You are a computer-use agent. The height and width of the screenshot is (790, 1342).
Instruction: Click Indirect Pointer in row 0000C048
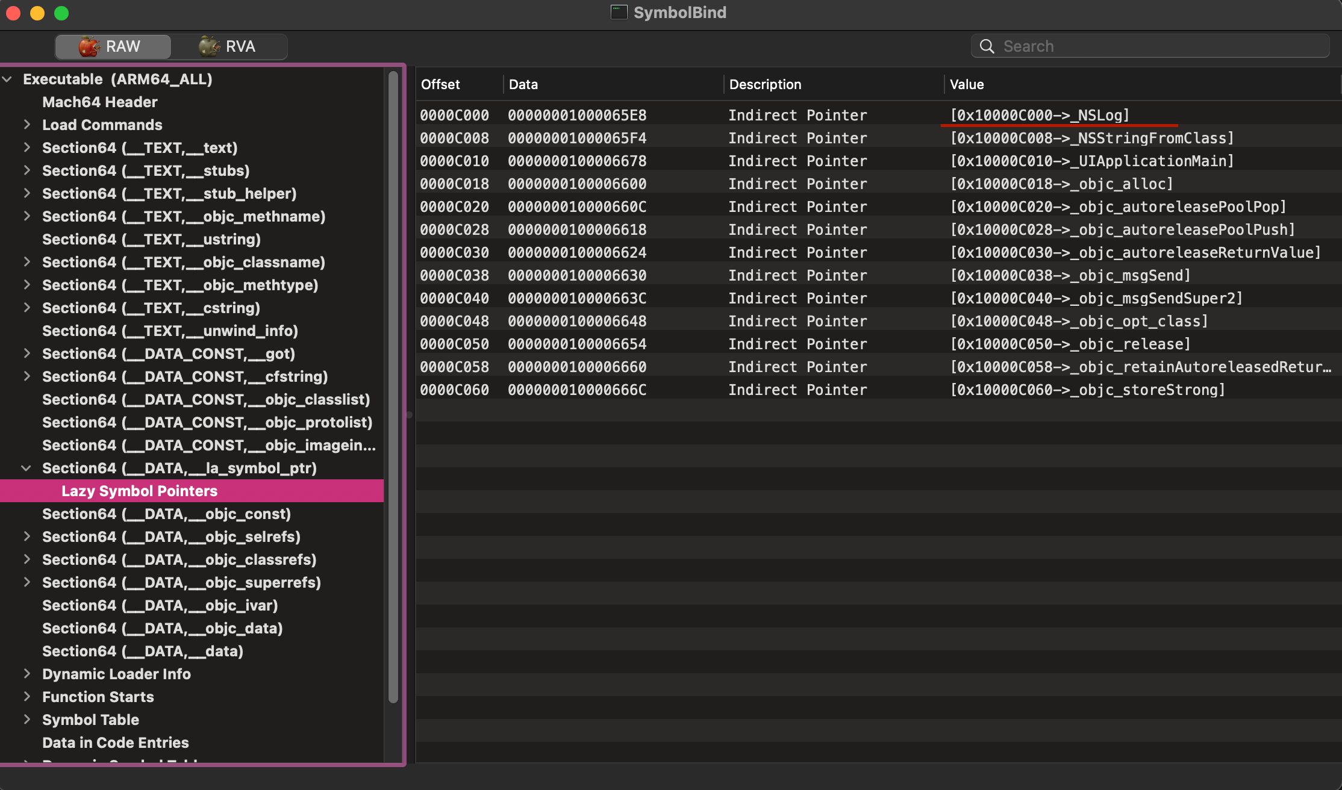[797, 321]
